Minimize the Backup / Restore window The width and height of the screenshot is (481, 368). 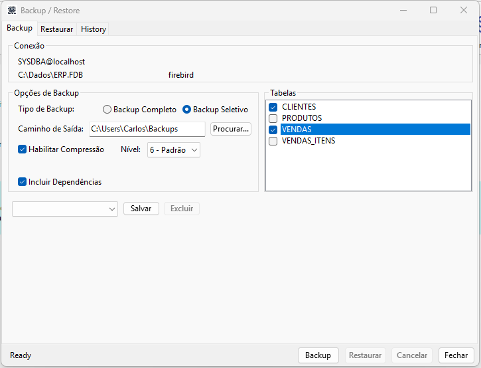(403, 10)
